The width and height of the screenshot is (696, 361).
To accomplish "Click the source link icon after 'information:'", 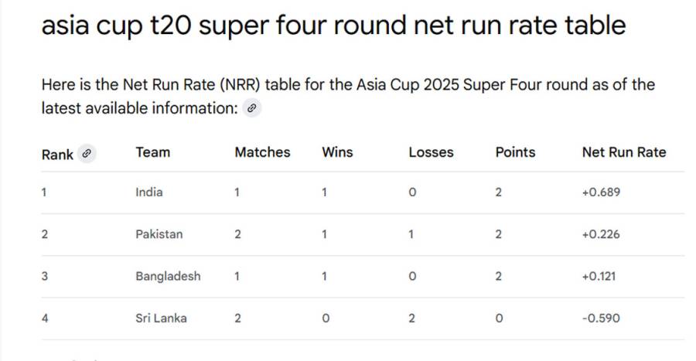I will [251, 107].
